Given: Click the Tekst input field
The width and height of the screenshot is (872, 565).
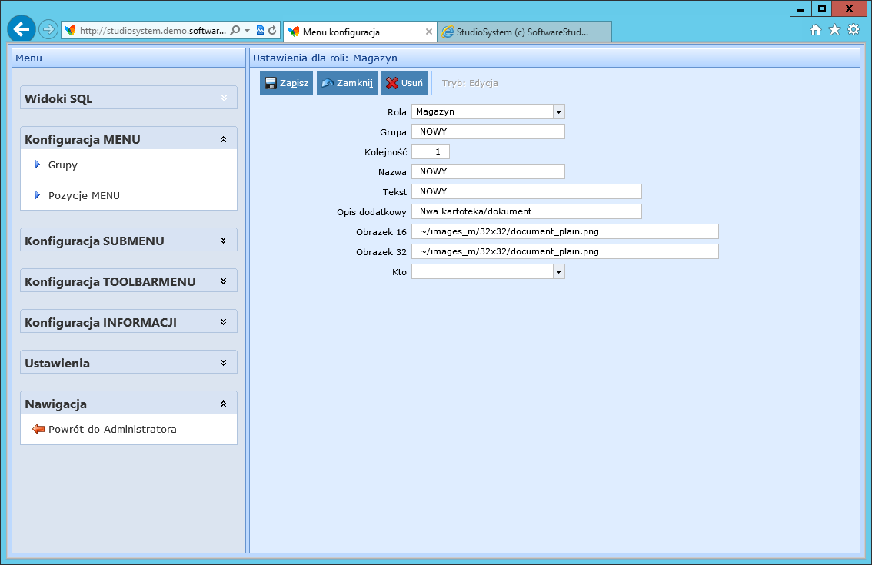Looking at the screenshot, I should pos(527,192).
